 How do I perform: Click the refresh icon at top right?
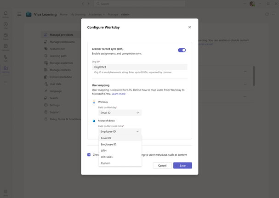point(267,14)
